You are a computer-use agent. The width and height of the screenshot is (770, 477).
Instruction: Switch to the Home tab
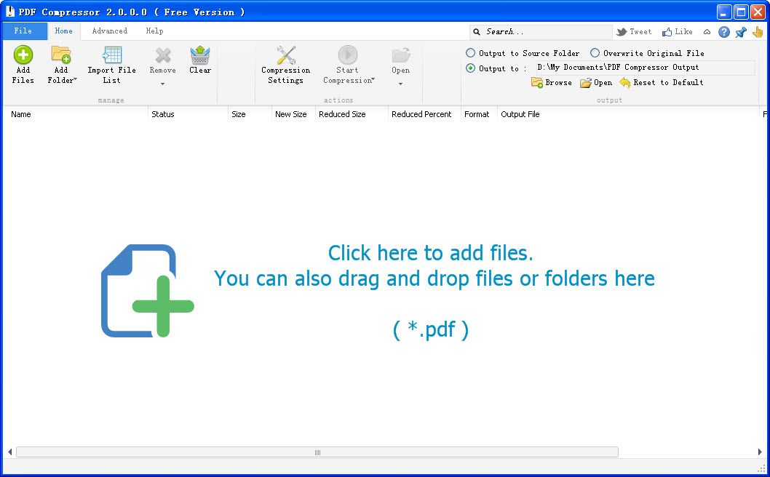(64, 31)
